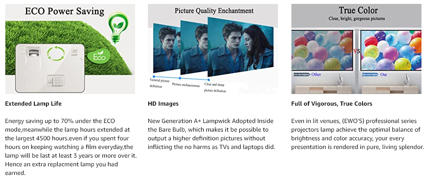This screenshot has height=181, width=428.
Task: Click 'Full of Vigorous, True Colors' heading
Action: 332,103
